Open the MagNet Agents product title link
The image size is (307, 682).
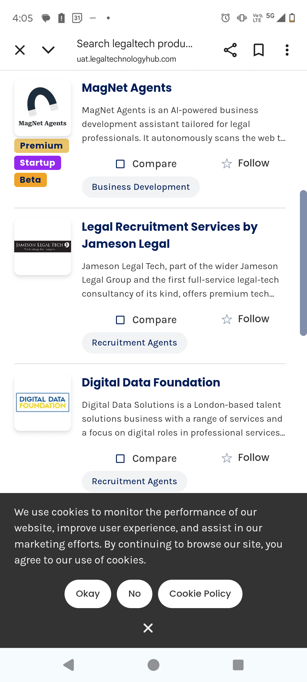127,88
